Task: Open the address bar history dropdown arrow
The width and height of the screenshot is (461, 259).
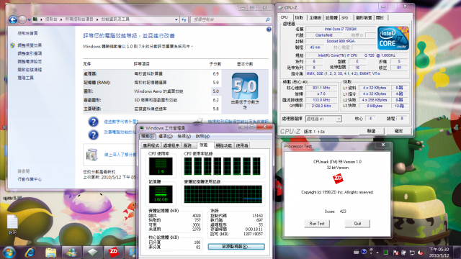Action: pos(176,19)
